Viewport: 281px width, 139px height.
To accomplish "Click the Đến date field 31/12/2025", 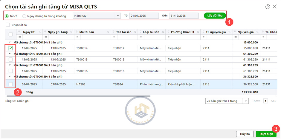I will pyautogui.click(x=184, y=15).
